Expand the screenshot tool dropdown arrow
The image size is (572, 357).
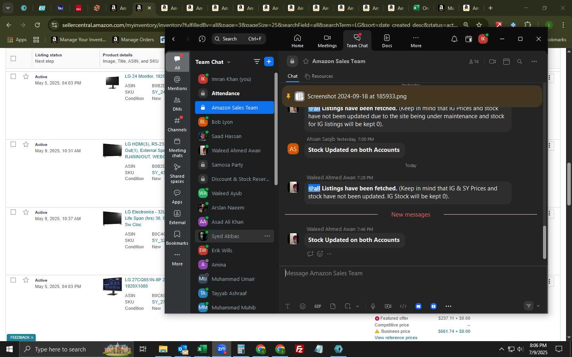(x=357, y=306)
